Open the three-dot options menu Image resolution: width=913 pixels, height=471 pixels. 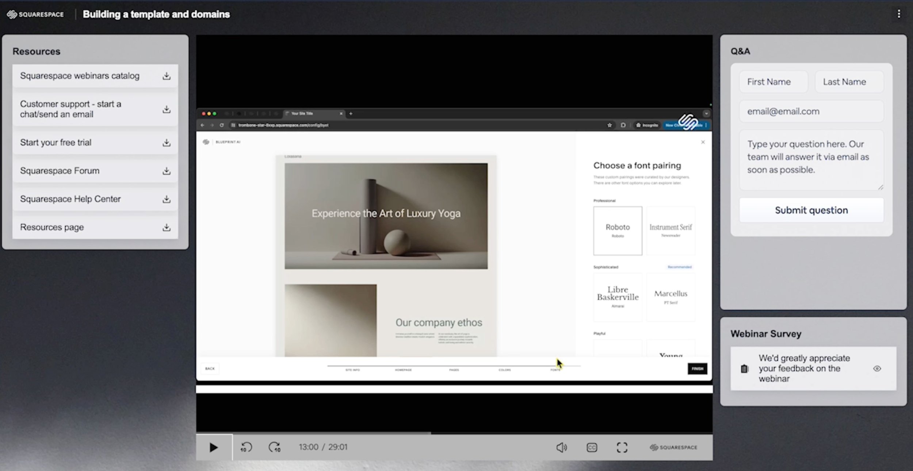[899, 14]
